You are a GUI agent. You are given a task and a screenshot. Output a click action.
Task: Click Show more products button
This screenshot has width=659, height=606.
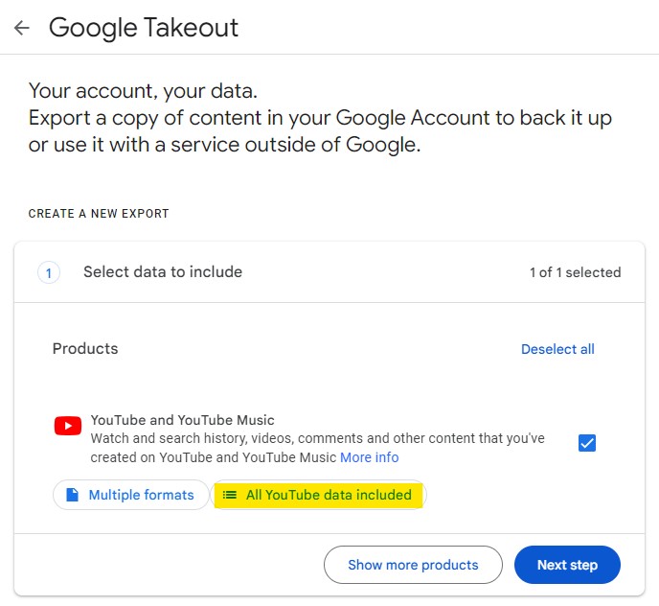(413, 565)
